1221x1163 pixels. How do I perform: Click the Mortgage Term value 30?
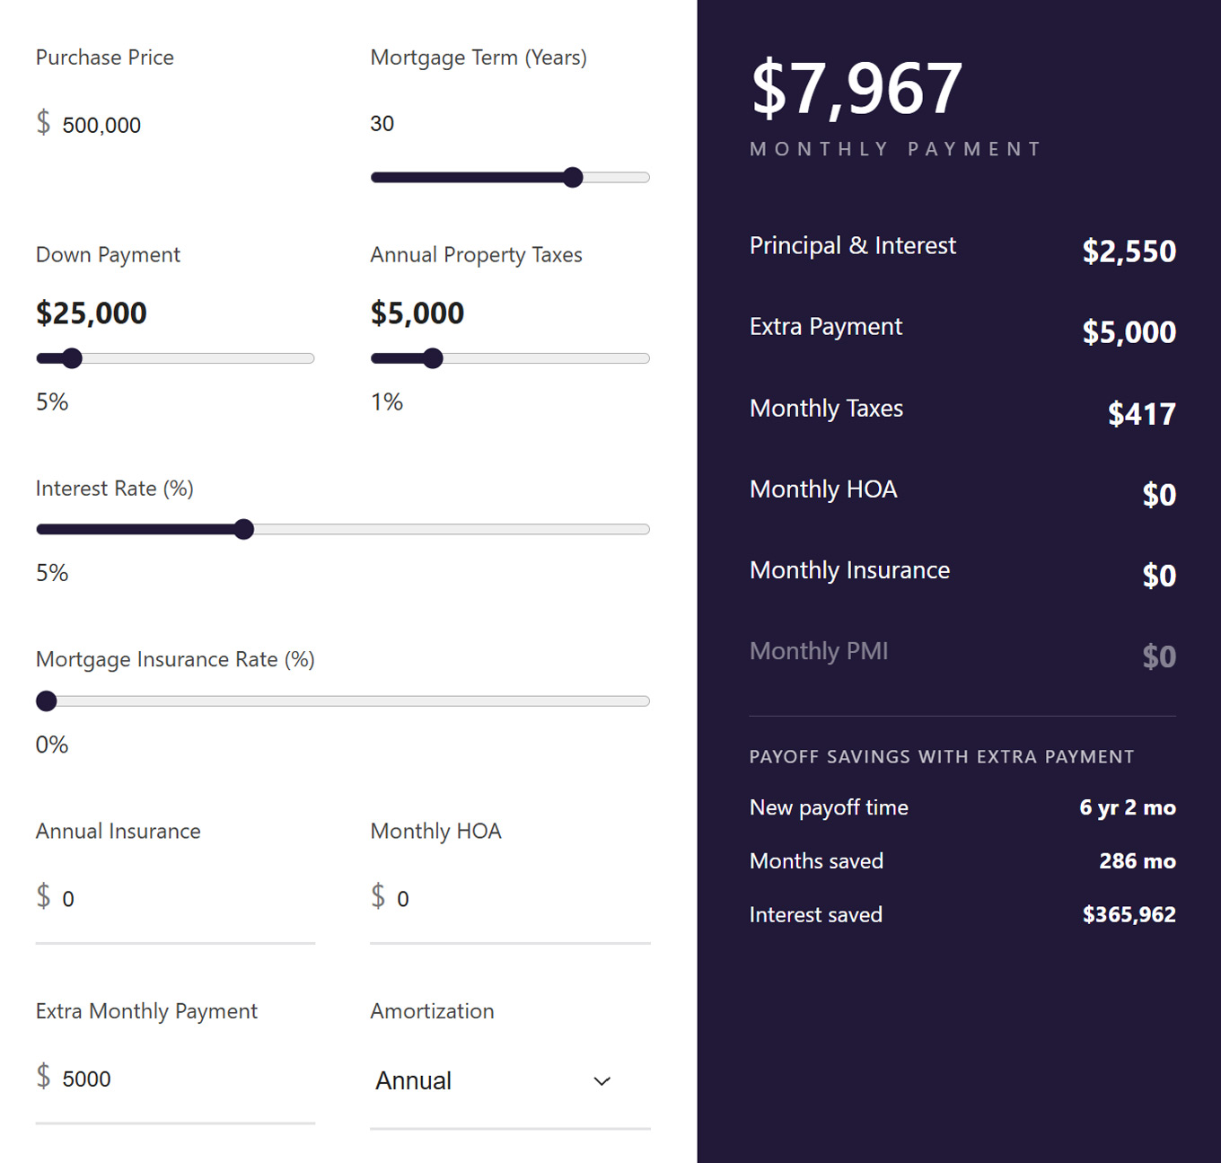(x=382, y=124)
